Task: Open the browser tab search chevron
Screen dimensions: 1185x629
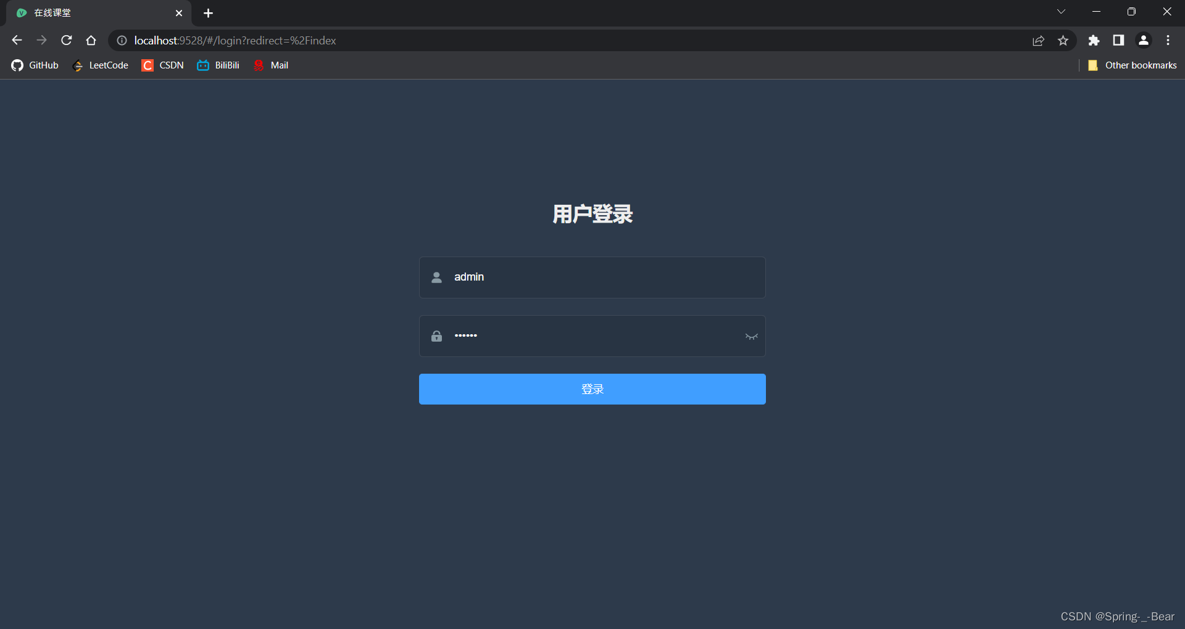Action: coord(1061,11)
